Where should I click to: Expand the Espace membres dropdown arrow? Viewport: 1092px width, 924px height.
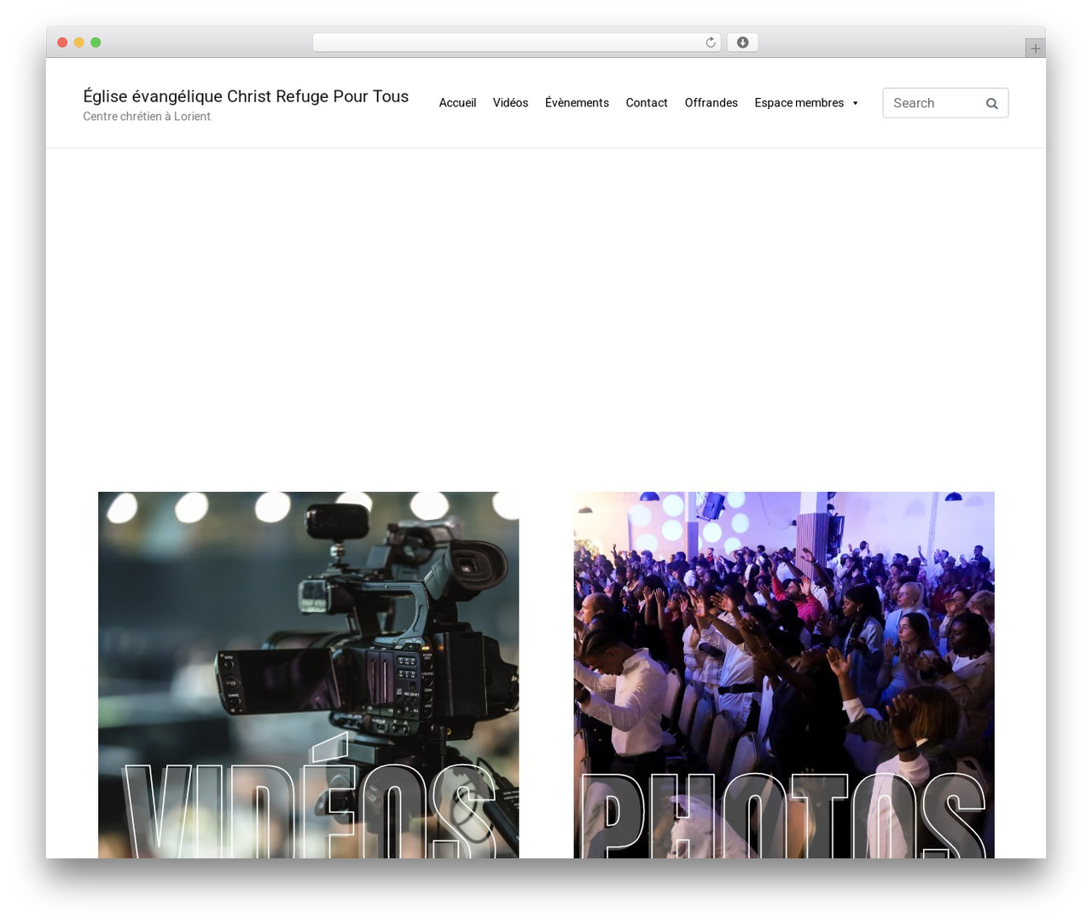click(x=855, y=103)
